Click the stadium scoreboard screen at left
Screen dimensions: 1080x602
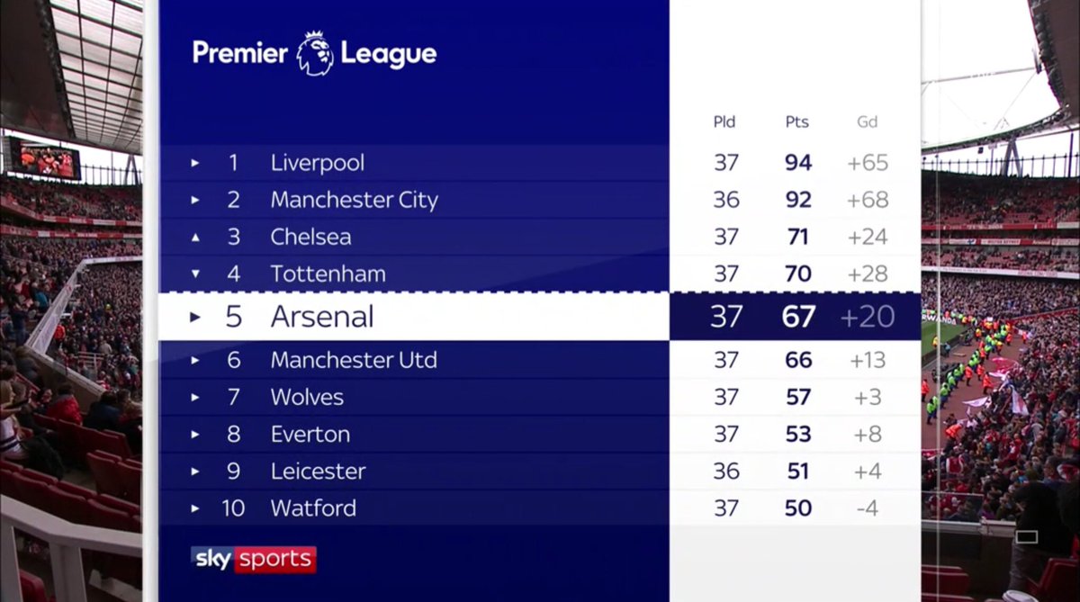point(45,159)
